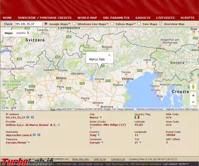Click the Trentino-Alto Adige (17) state value
199x166 pixels.
coord(108,125)
